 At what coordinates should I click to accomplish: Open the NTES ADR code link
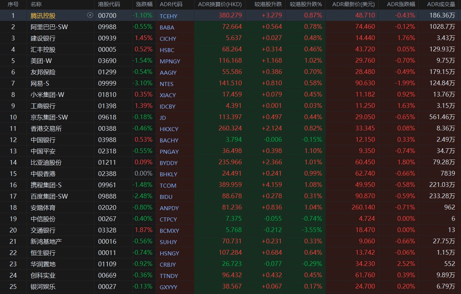click(166, 84)
